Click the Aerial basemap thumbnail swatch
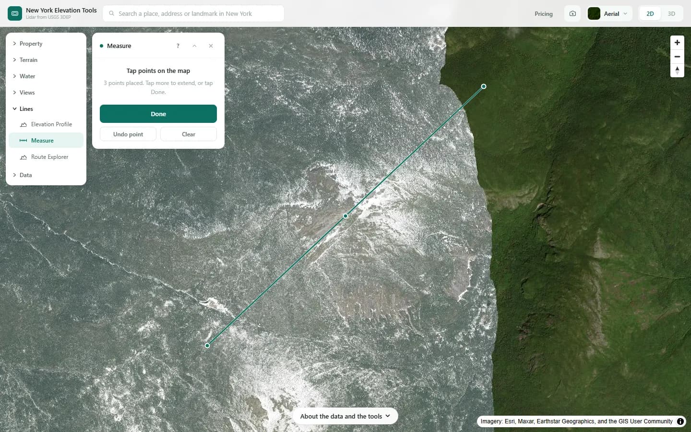 (x=594, y=13)
